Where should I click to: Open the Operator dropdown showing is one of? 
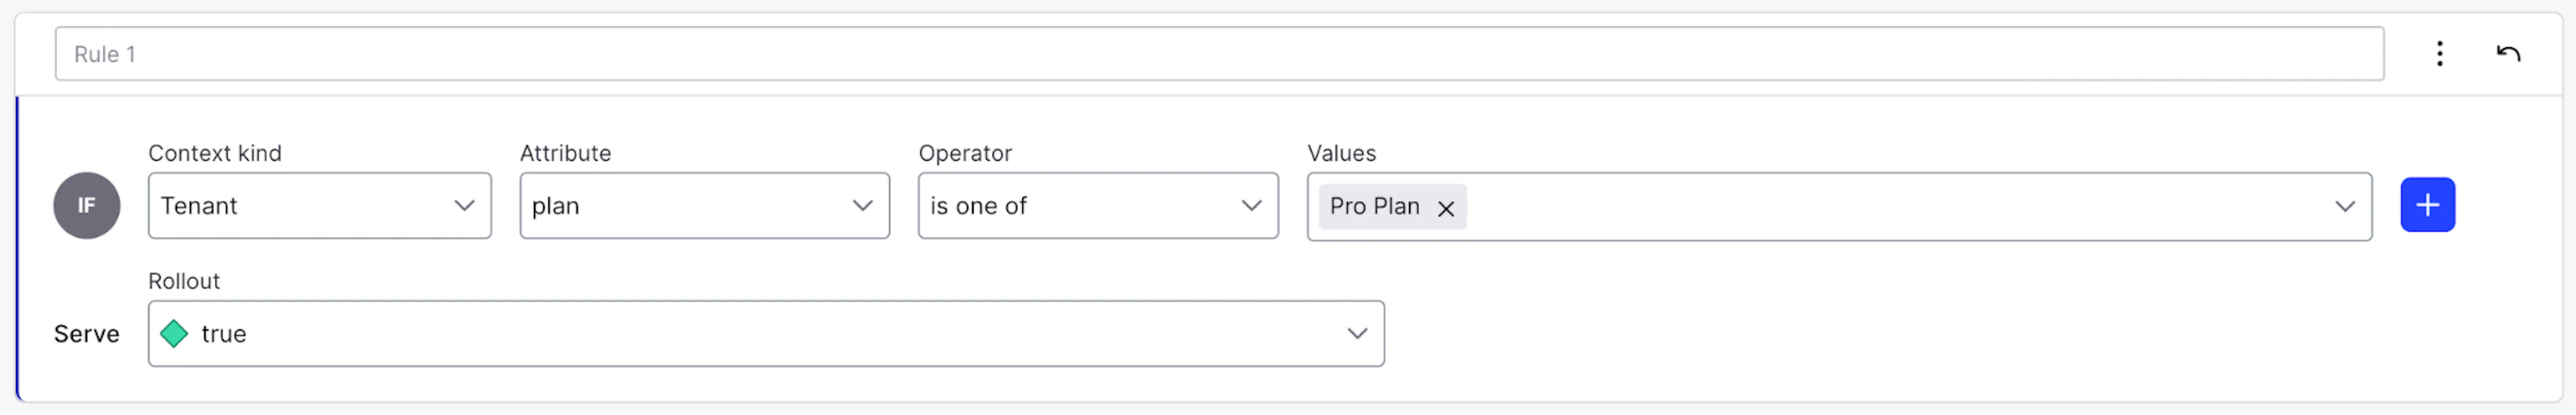pyautogui.click(x=1097, y=206)
